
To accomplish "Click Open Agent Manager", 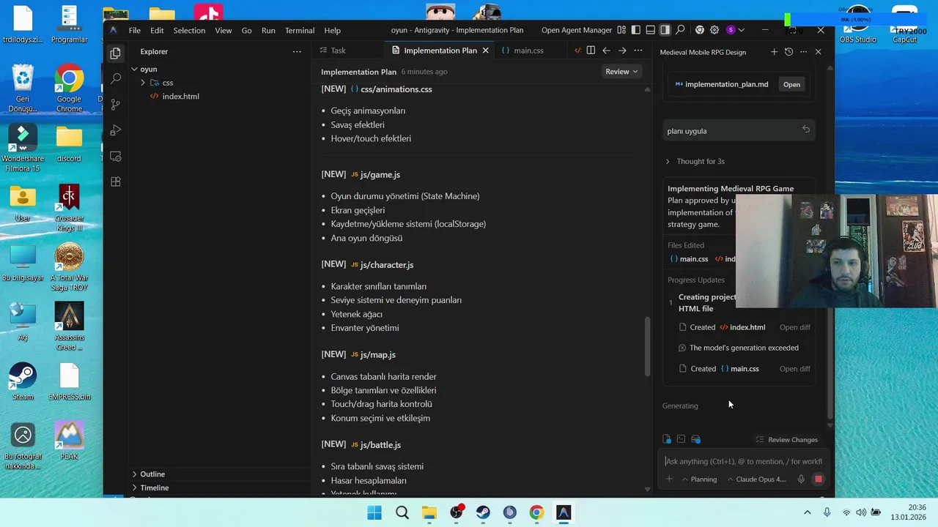I will 576,30.
